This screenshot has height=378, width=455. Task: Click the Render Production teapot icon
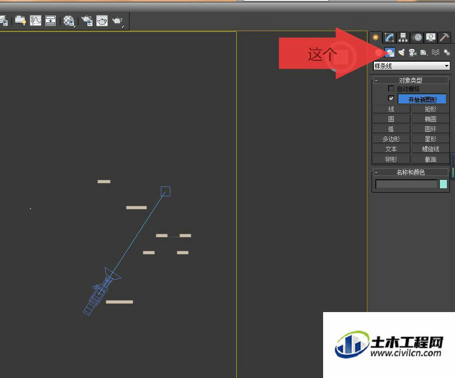point(118,21)
